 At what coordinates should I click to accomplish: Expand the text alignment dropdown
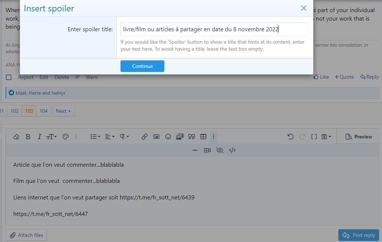[x=110, y=137]
